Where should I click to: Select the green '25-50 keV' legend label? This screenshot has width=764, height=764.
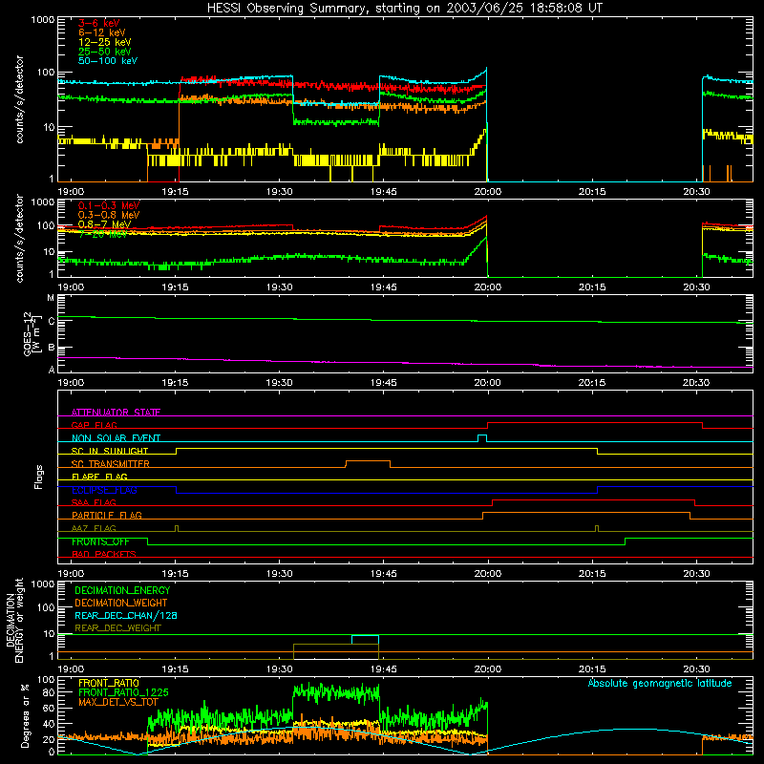tap(104, 52)
